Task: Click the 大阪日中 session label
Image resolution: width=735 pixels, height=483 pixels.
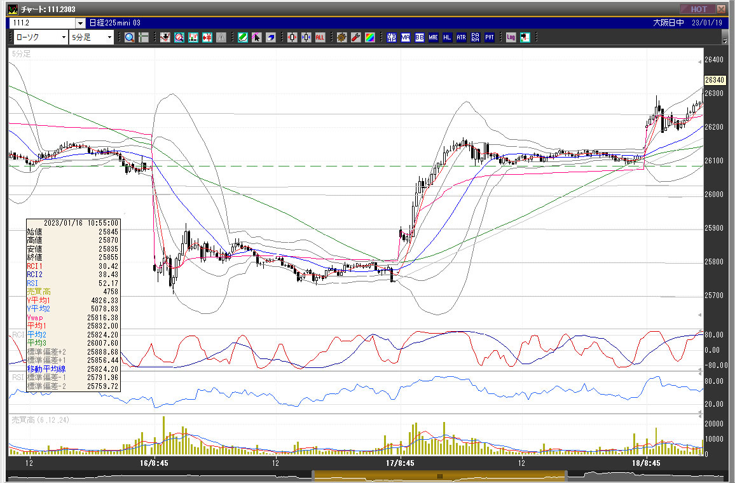Action: point(668,22)
